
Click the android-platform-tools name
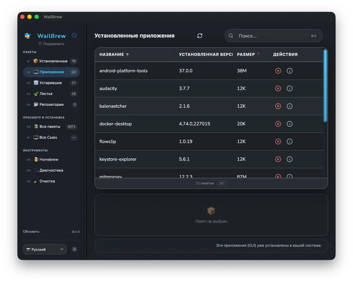123,71
